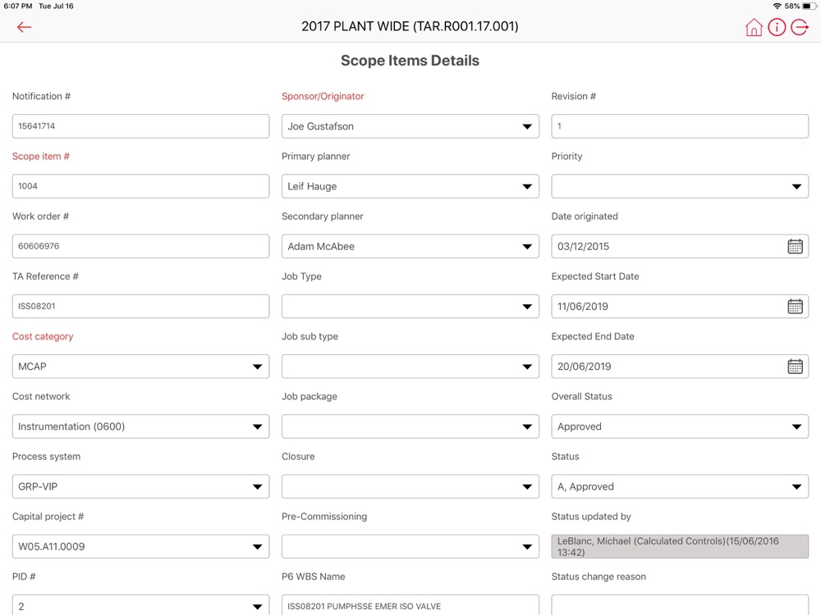Click the Tue Jul 16 date text
Image resolution: width=821 pixels, height=615 pixels.
pyautogui.click(x=56, y=7)
